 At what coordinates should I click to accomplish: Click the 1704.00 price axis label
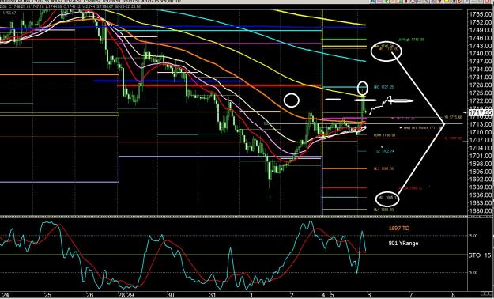click(x=481, y=148)
